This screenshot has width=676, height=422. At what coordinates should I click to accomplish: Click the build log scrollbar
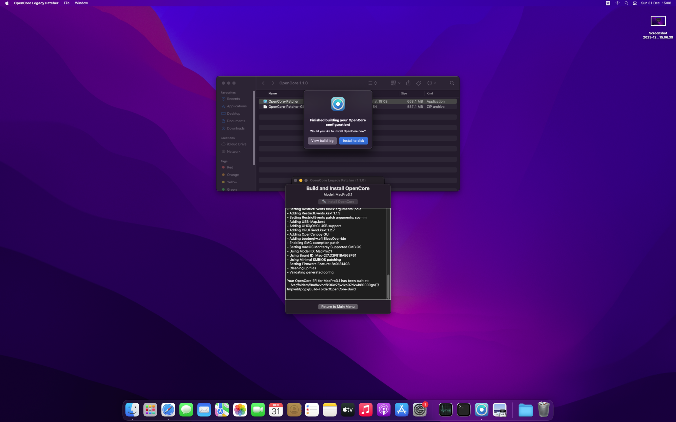[x=388, y=286]
